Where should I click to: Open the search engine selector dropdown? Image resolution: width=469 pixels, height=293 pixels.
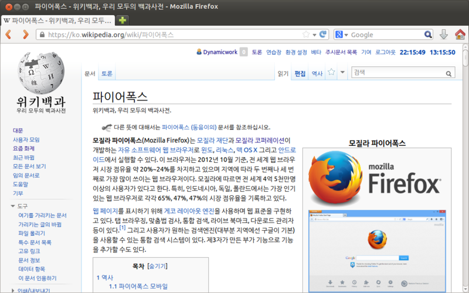coord(346,35)
